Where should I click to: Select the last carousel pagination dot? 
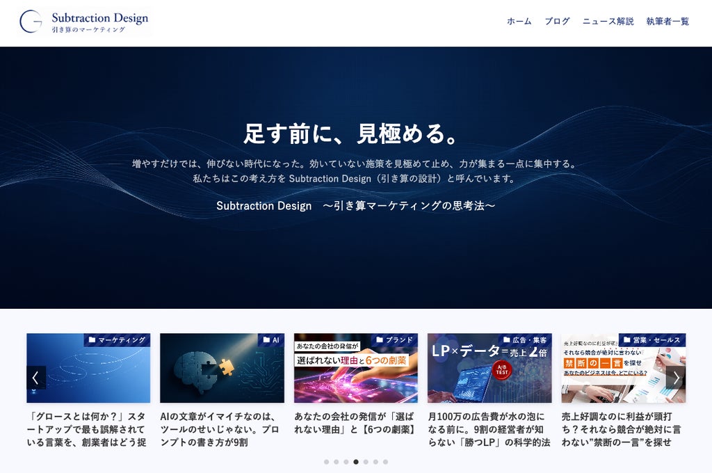pyautogui.click(x=385, y=462)
